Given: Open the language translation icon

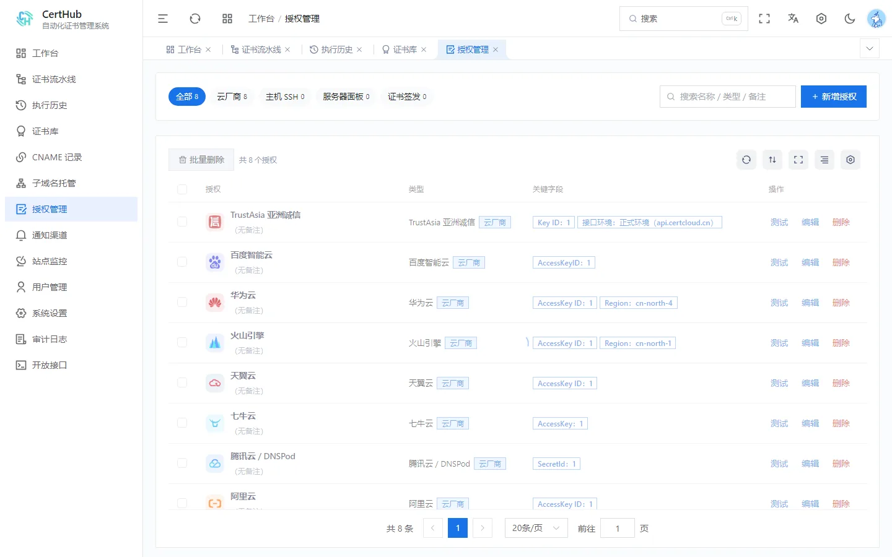Looking at the screenshot, I should coord(793,19).
